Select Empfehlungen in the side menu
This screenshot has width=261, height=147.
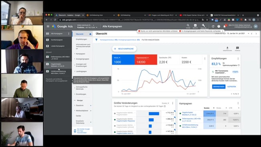pos(82,39)
